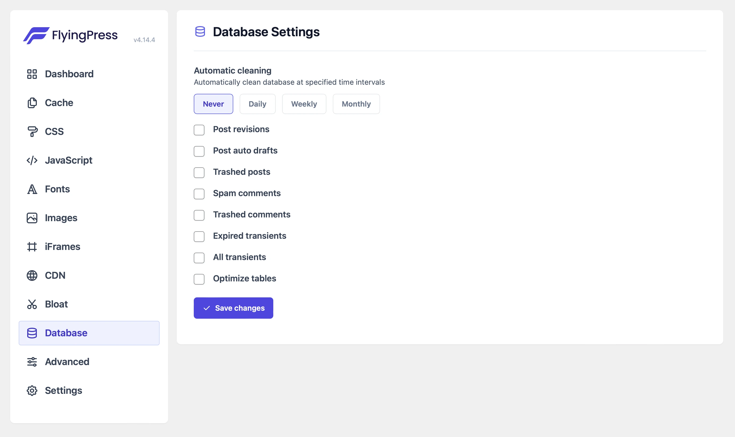Image resolution: width=735 pixels, height=437 pixels.
Task: Check the Expired transients option
Action: pos(199,236)
